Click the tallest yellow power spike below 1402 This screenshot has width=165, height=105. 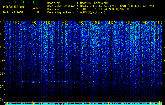click(x=33, y=102)
